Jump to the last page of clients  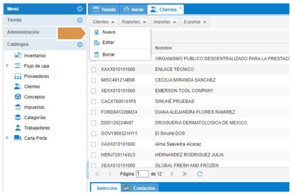pos(185,174)
